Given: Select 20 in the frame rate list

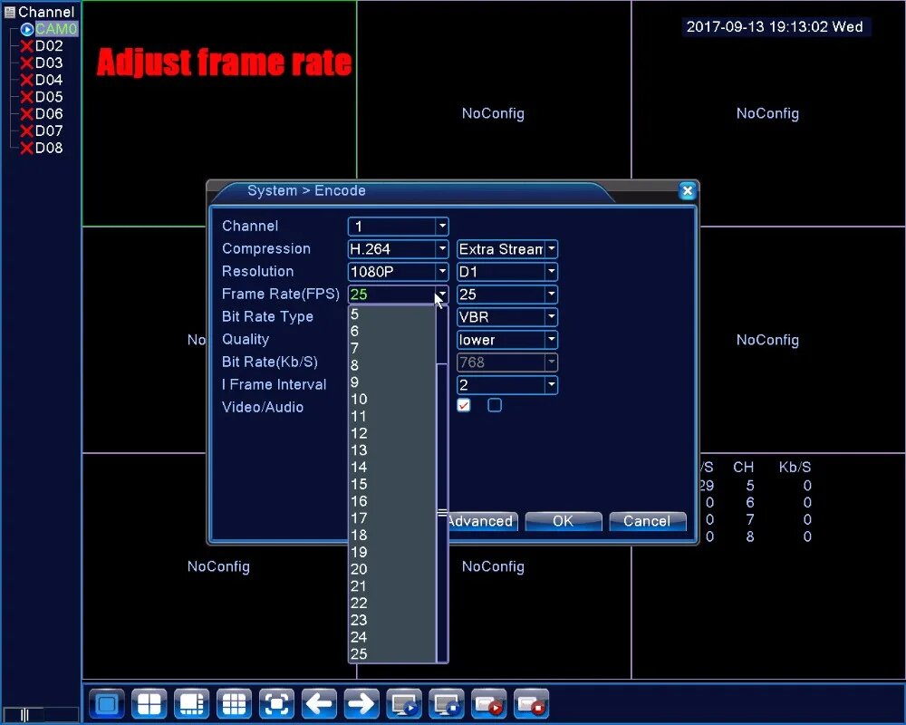Looking at the screenshot, I should [x=392, y=569].
